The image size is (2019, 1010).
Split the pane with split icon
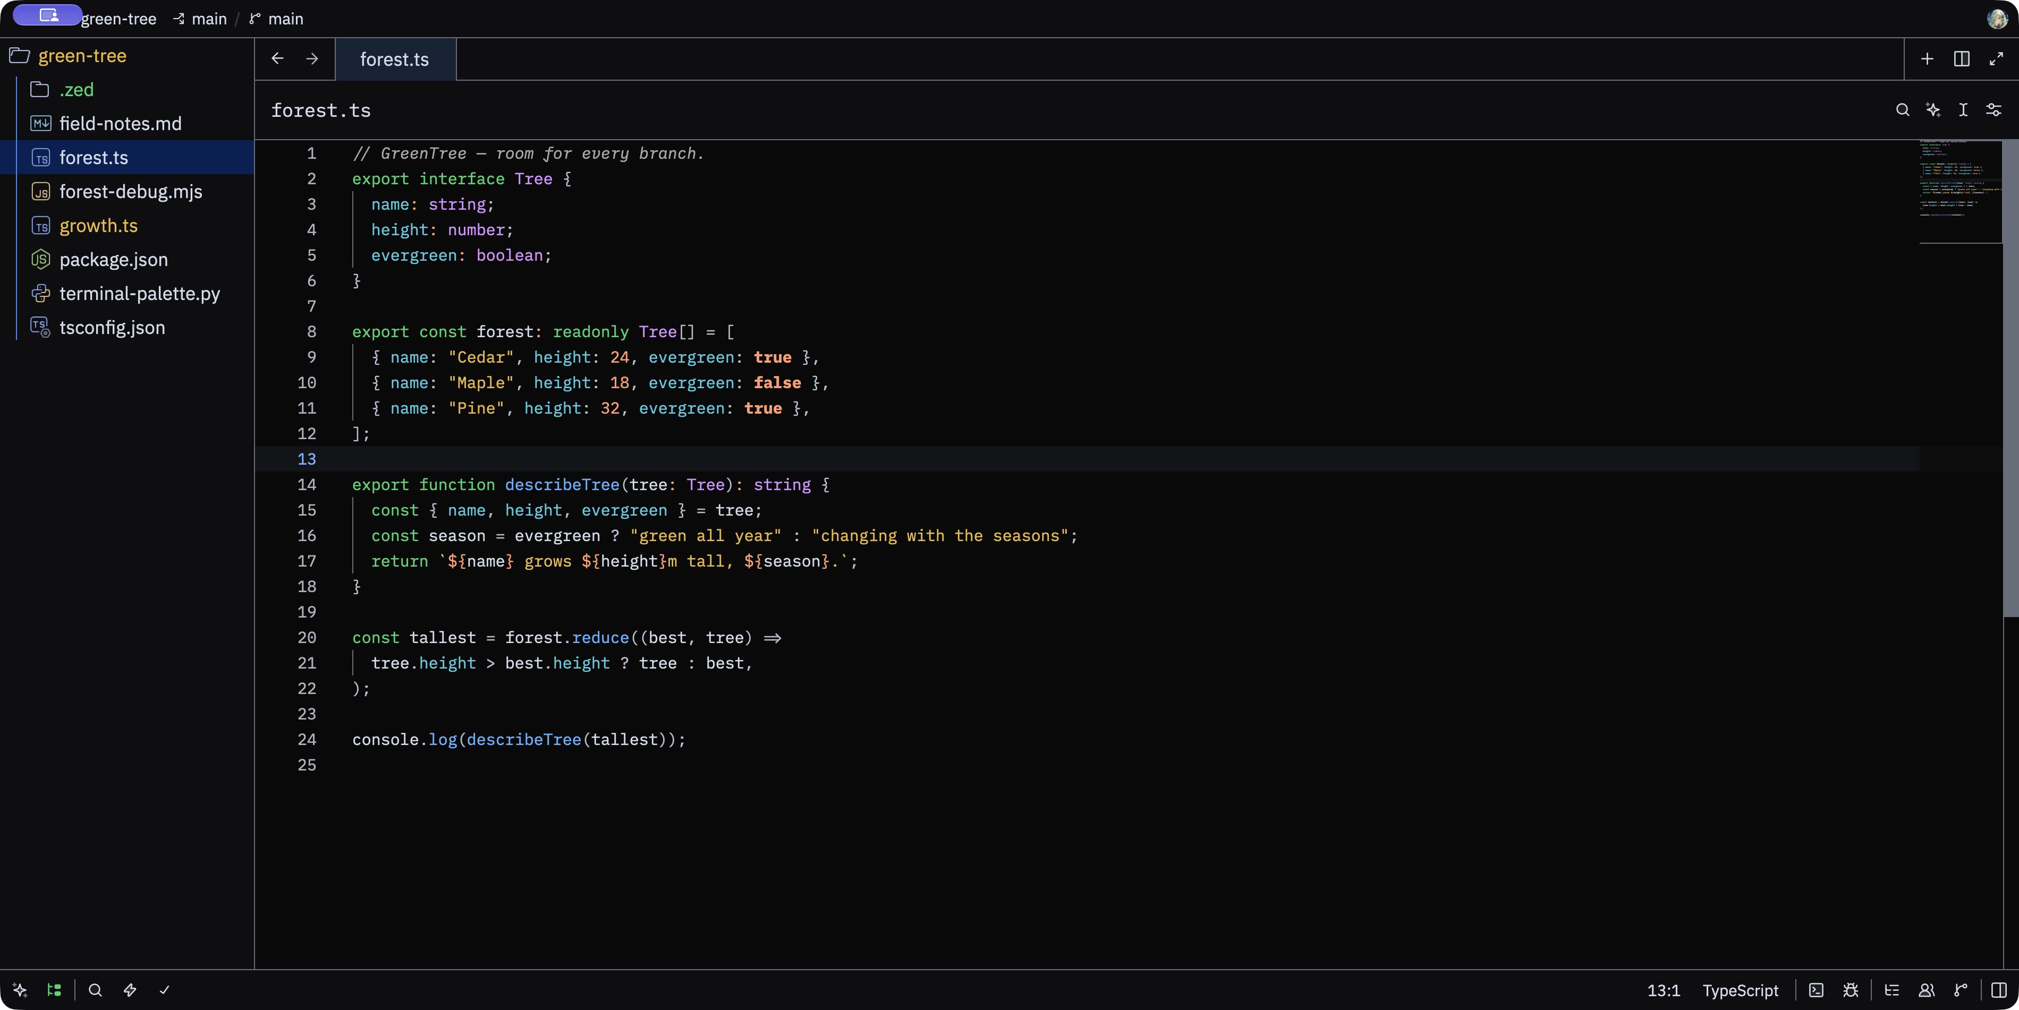click(1962, 59)
